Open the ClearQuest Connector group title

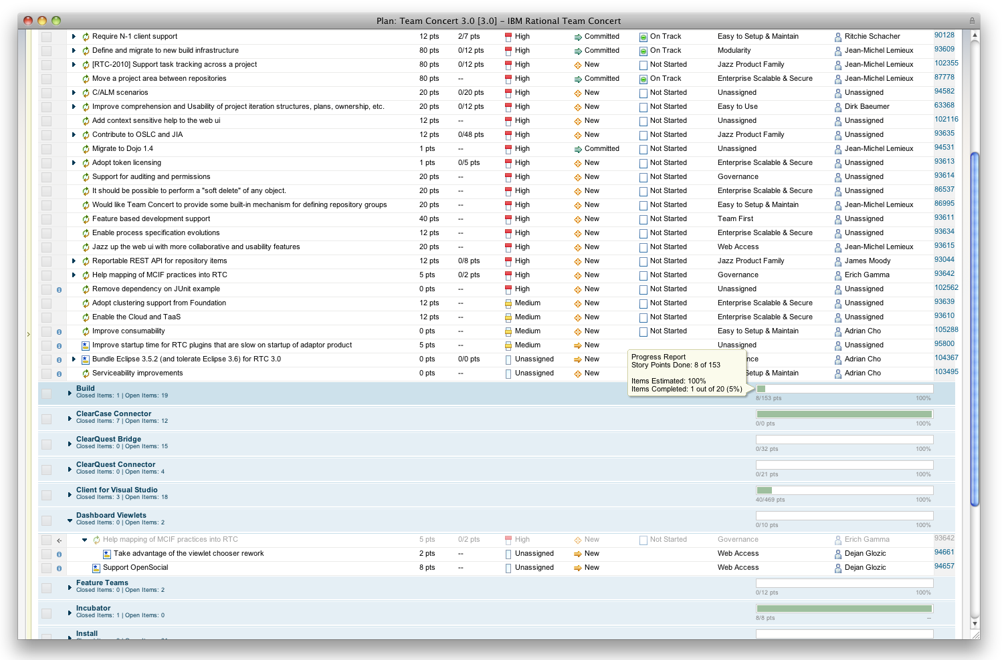116,464
